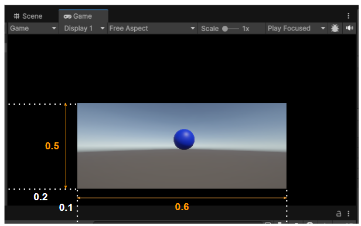The height and width of the screenshot is (226, 361).
Task: Mute audio with the speaker icon
Action: (x=349, y=28)
